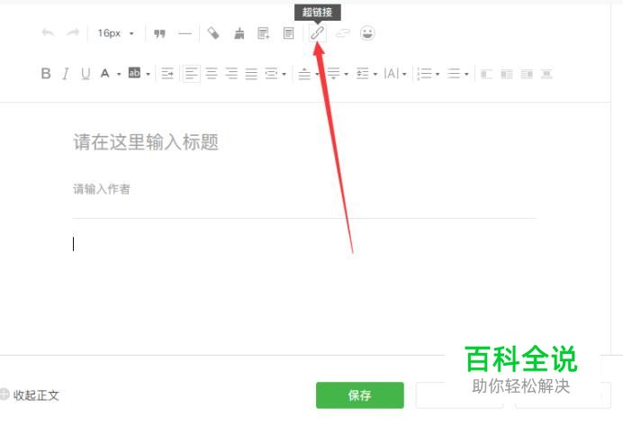623x426 pixels.
Task: Click the third greyed image float icon
Action: point(527,74)
